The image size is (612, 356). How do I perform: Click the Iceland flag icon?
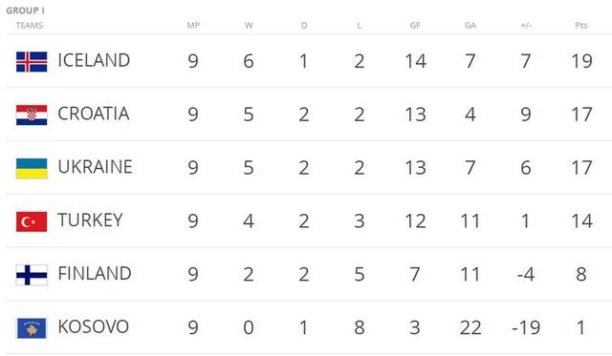coord(32,62)
